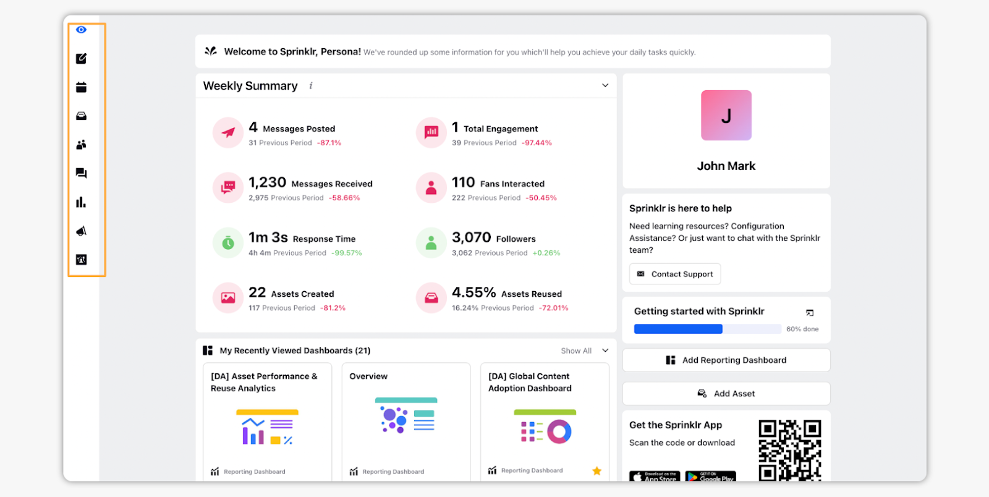This screenshot has width=989, height=497.
Task: Click the 1,230 Messages Received value
Action: pos(268,182)
